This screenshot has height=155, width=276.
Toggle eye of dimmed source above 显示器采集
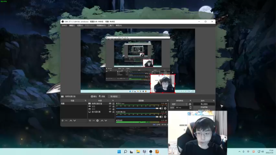pos(110,109)
